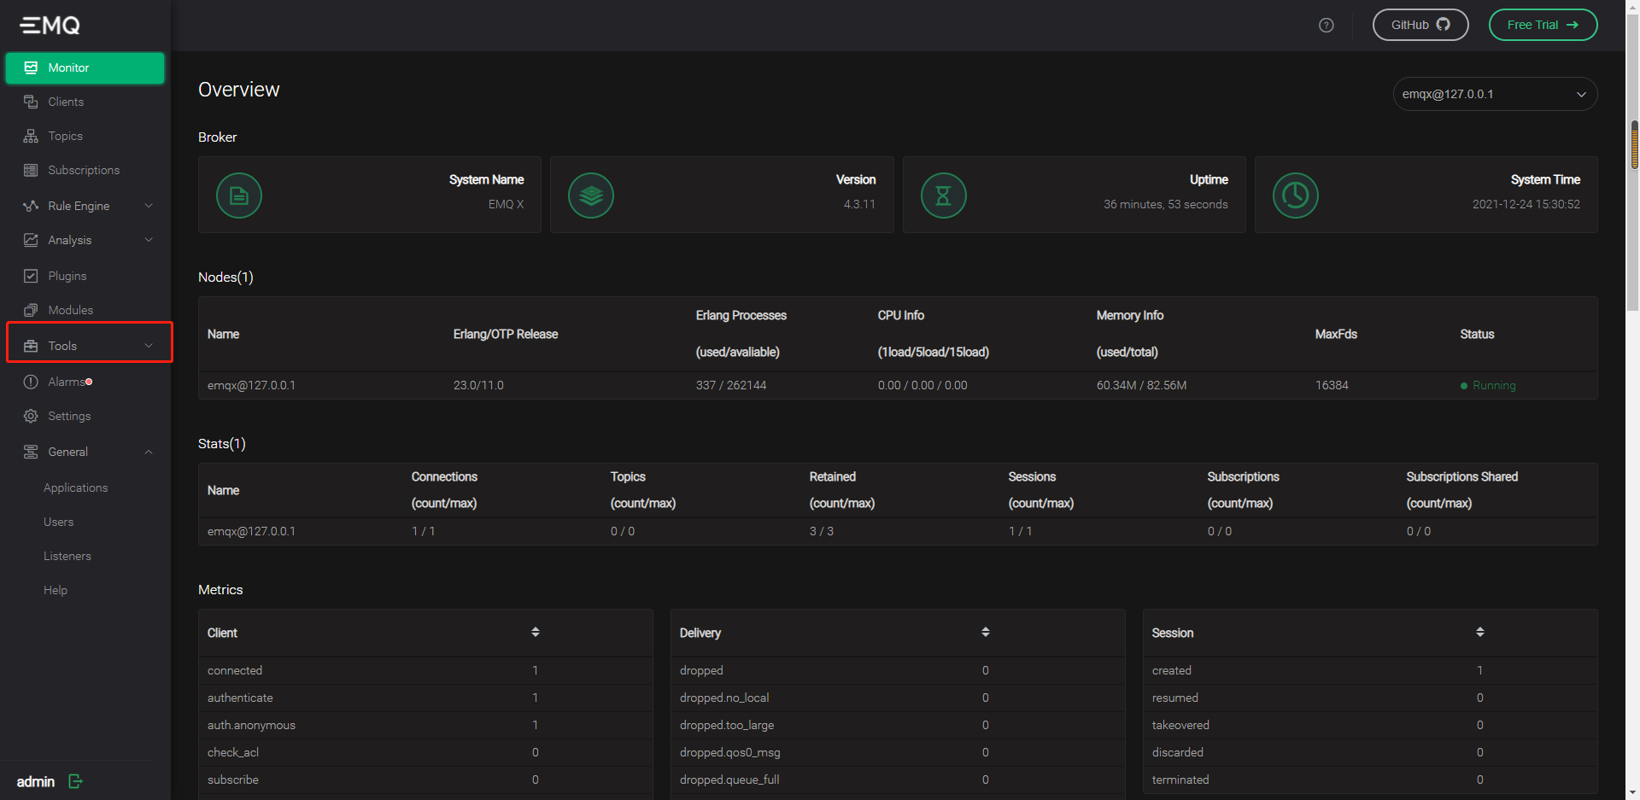
Task: Click the dropped.queue_full metric row
Action: (898, 780)
